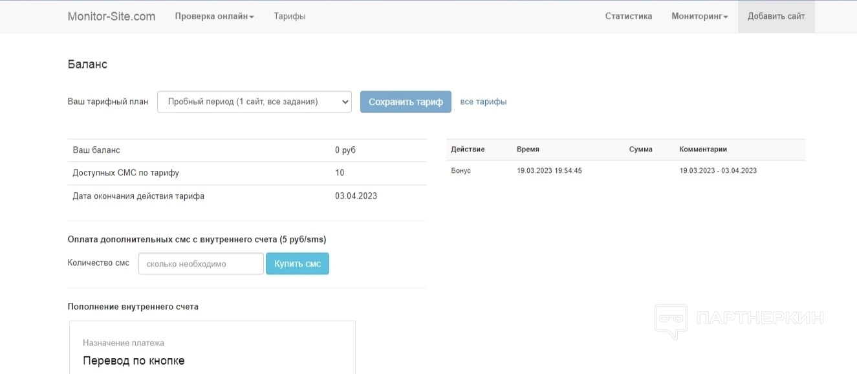Click the 19.03.2023 19:54:45 timestamp
The height and width of the screenshot is (374, 857).
(549, 171)
